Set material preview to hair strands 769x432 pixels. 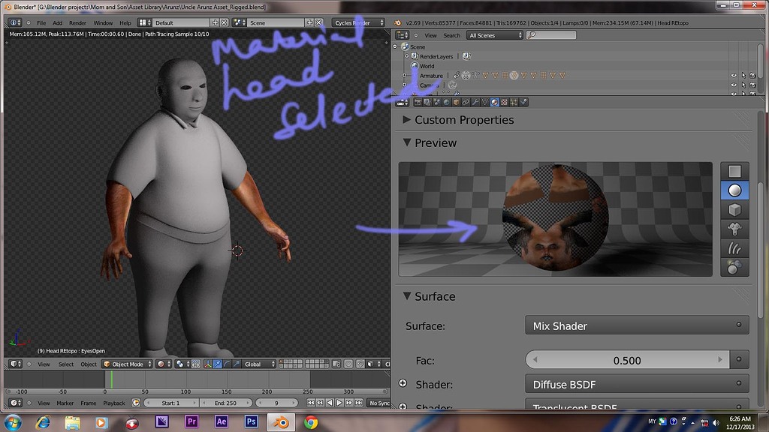coord(734,248)
